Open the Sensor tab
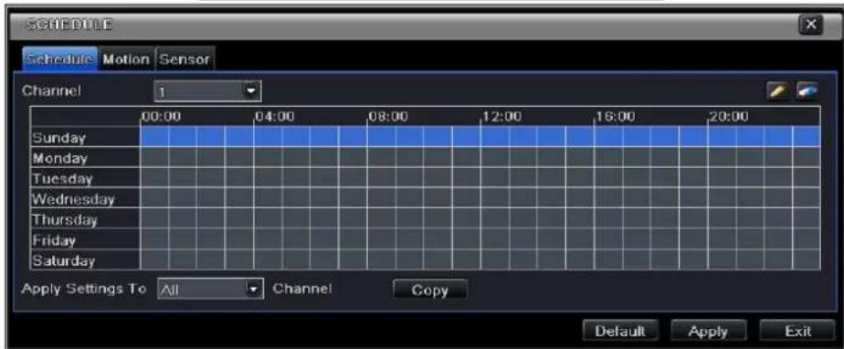 click(x=185, y=59)
